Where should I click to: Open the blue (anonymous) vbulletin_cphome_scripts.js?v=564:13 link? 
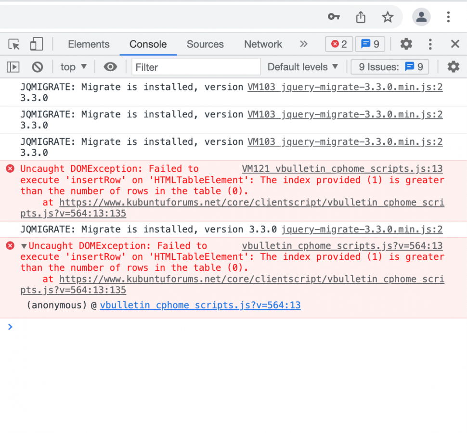(200, 306)
